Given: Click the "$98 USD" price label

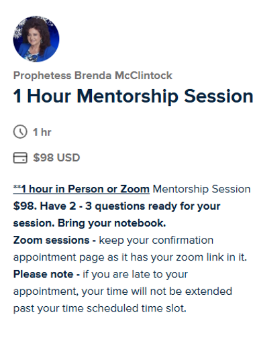Looking at the screenshot, I should point(56,157).
